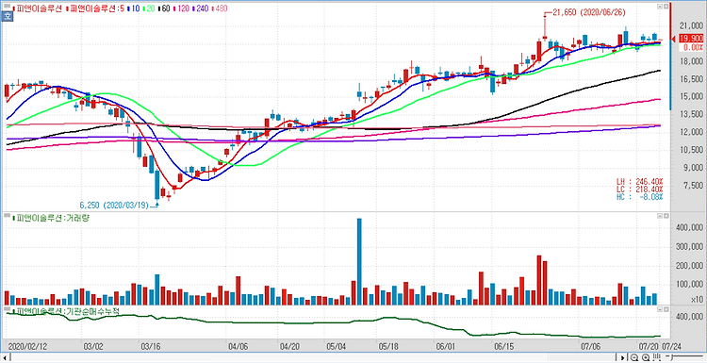Click the 06/01 date axis label
The width and height of the screenshot is (707, 363).
[447, 347]
